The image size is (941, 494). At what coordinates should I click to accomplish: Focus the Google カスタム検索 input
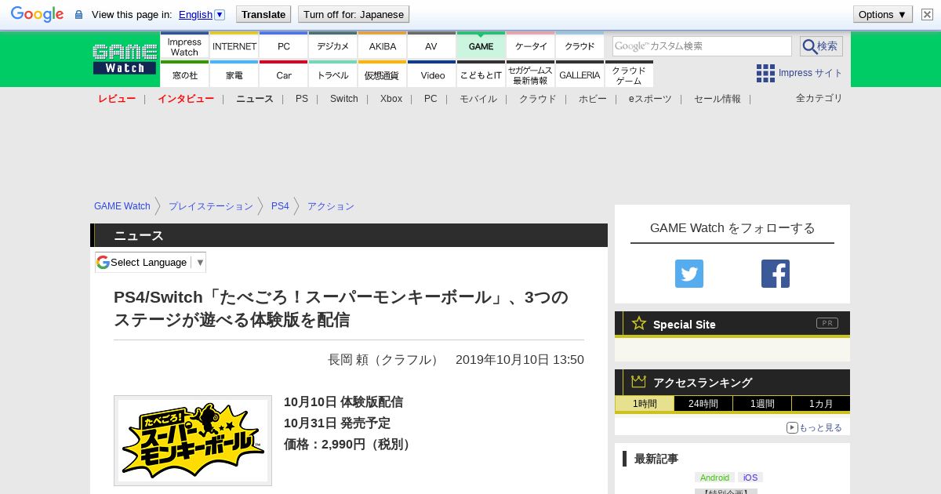pos(702,46)
